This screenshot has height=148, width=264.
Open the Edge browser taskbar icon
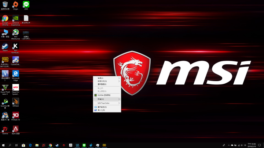[x=30, y=145]
